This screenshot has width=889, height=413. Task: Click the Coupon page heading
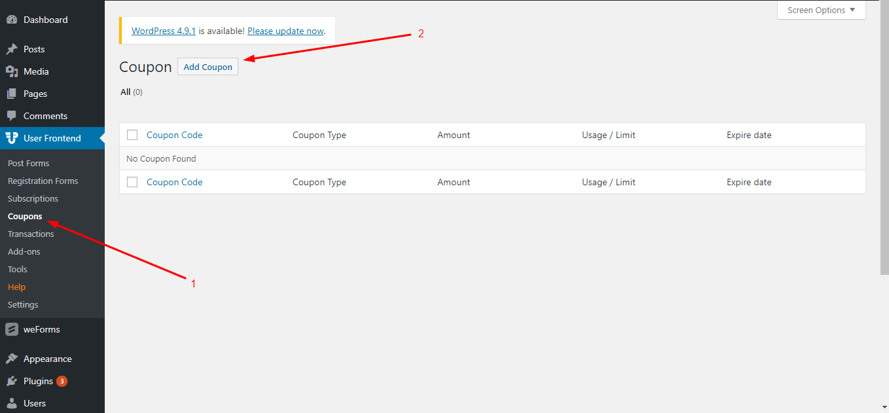(145, 67)
